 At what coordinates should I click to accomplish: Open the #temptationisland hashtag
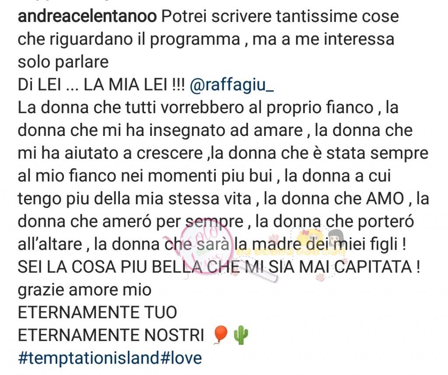coord(88,358)
